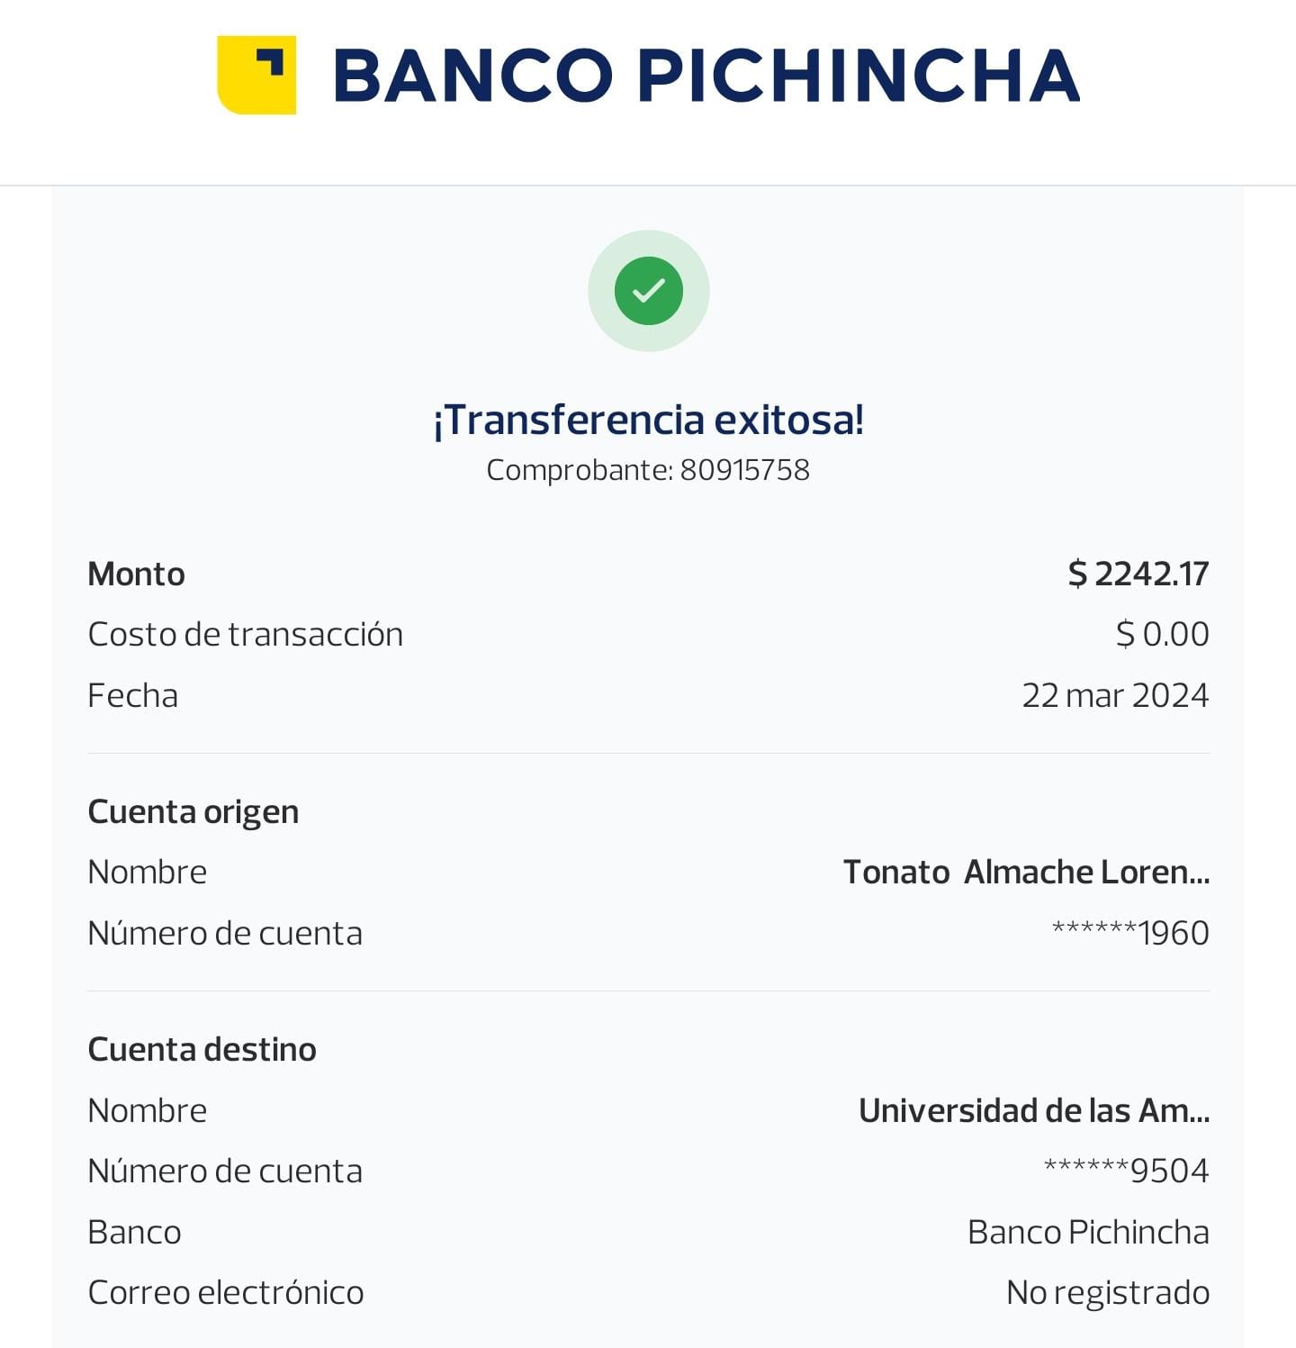This screenshot has width=1296, height=1348.
Task: Click the Monto label
Action: tap(136, 574)
